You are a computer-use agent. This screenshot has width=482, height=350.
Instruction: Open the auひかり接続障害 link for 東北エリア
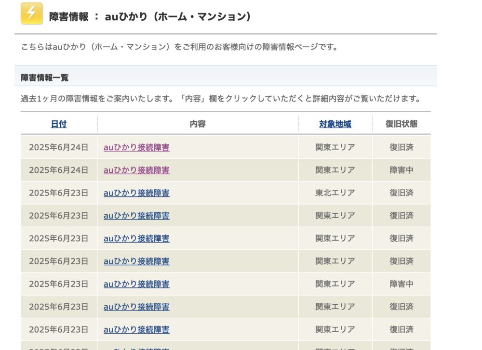click(136, 193)
